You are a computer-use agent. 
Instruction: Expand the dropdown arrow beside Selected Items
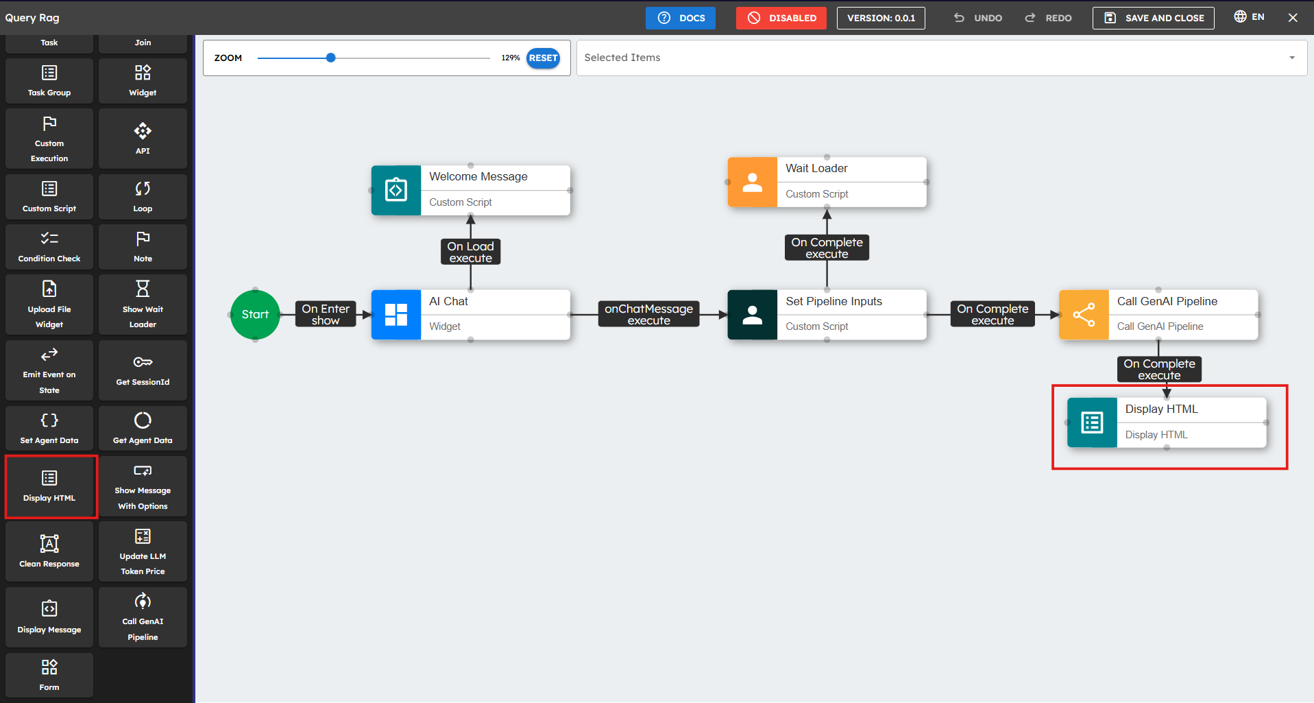[x=1291, y=58]
